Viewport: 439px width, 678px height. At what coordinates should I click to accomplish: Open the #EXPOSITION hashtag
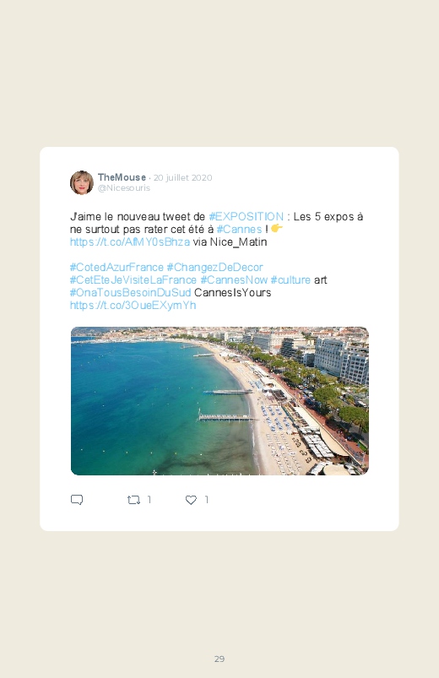coord(247,217)
